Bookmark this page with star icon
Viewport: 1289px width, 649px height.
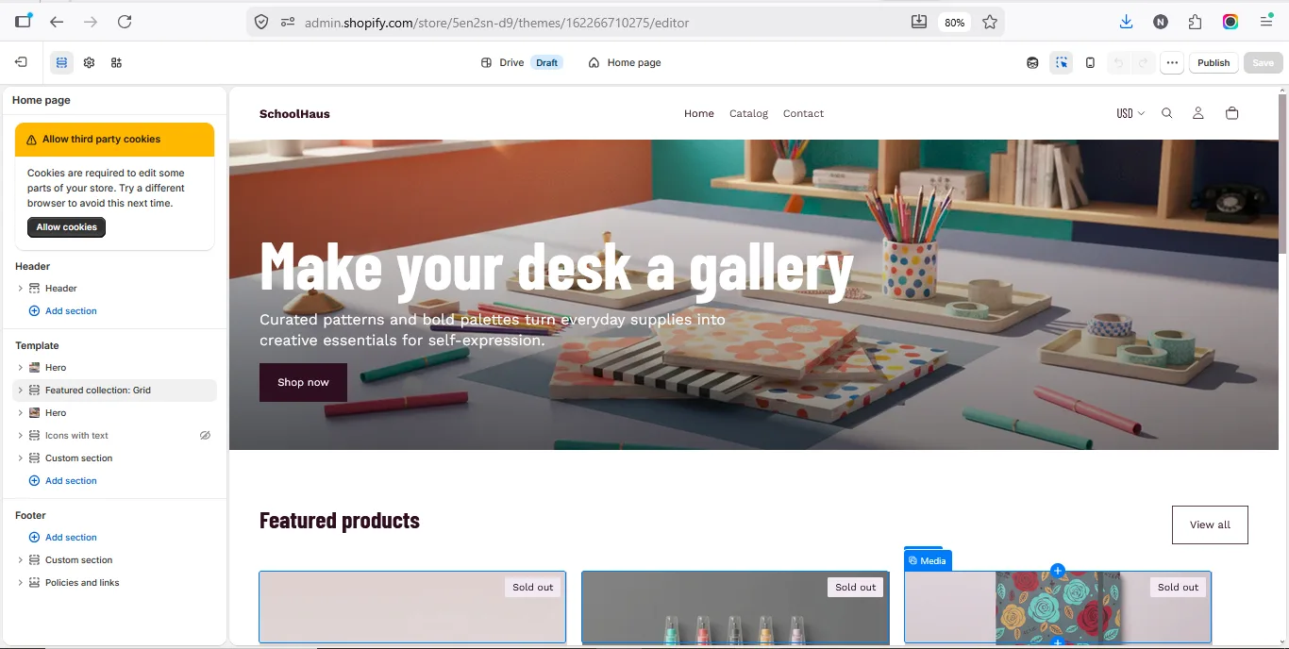point(990,22)
